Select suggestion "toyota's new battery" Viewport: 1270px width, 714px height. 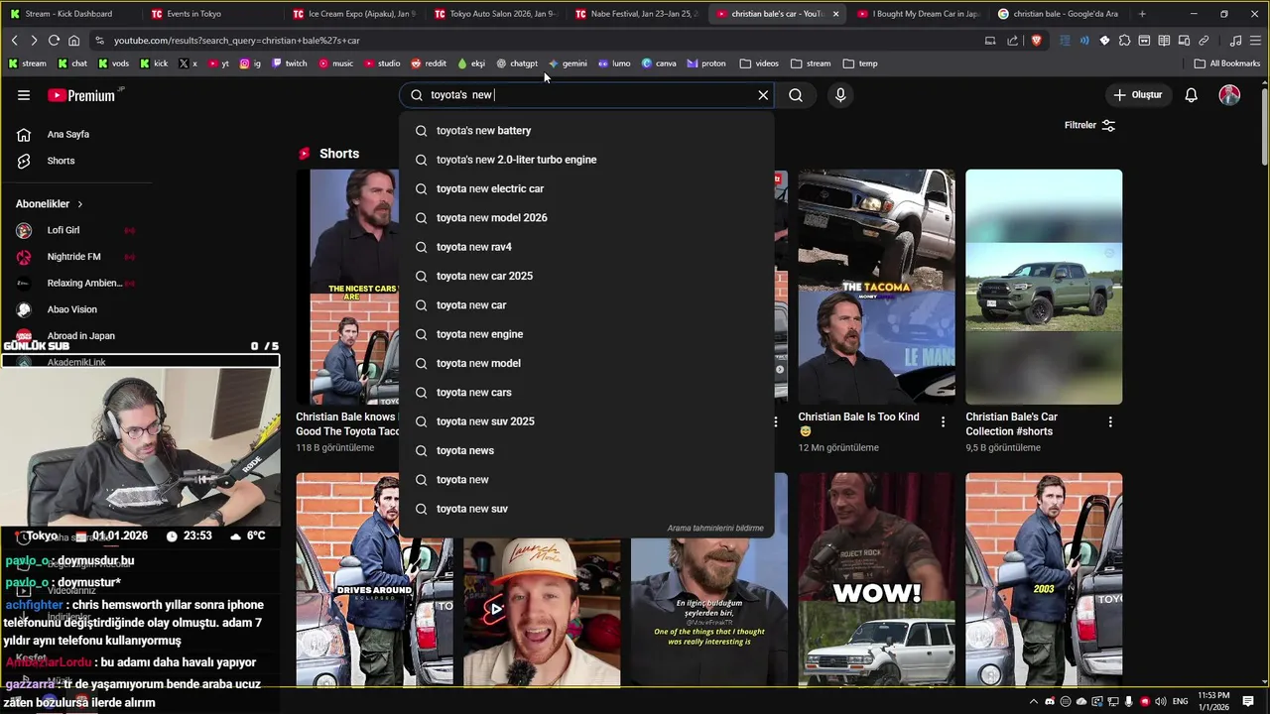coord(586,131)
